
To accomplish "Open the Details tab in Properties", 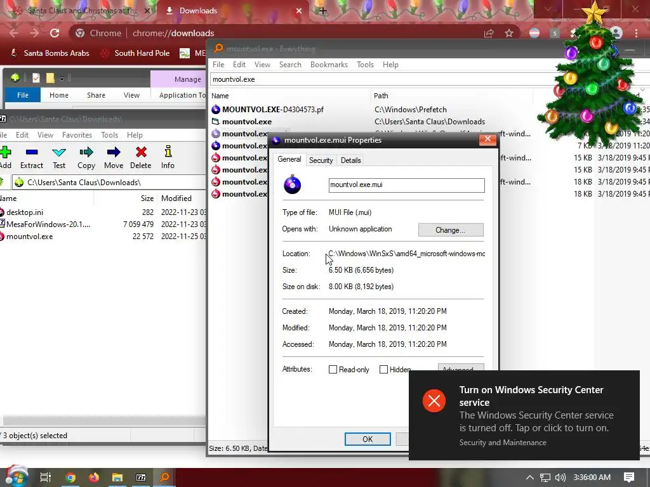I will [x=350, y=160].
